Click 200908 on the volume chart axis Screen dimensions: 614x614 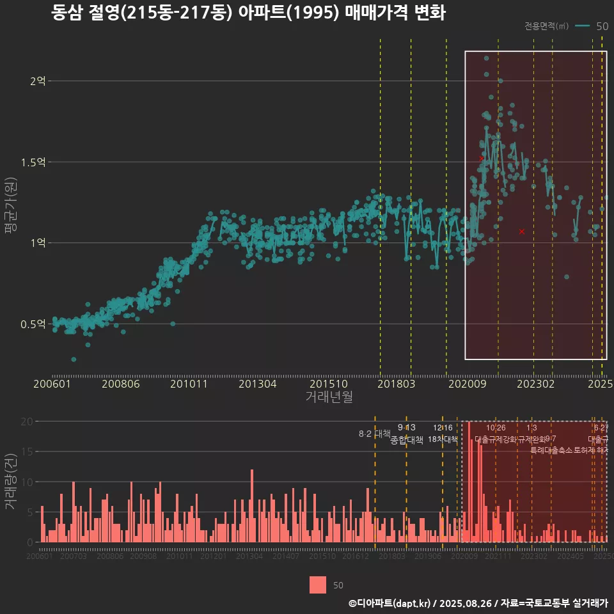pyautogui.click(x=143, y=556)
